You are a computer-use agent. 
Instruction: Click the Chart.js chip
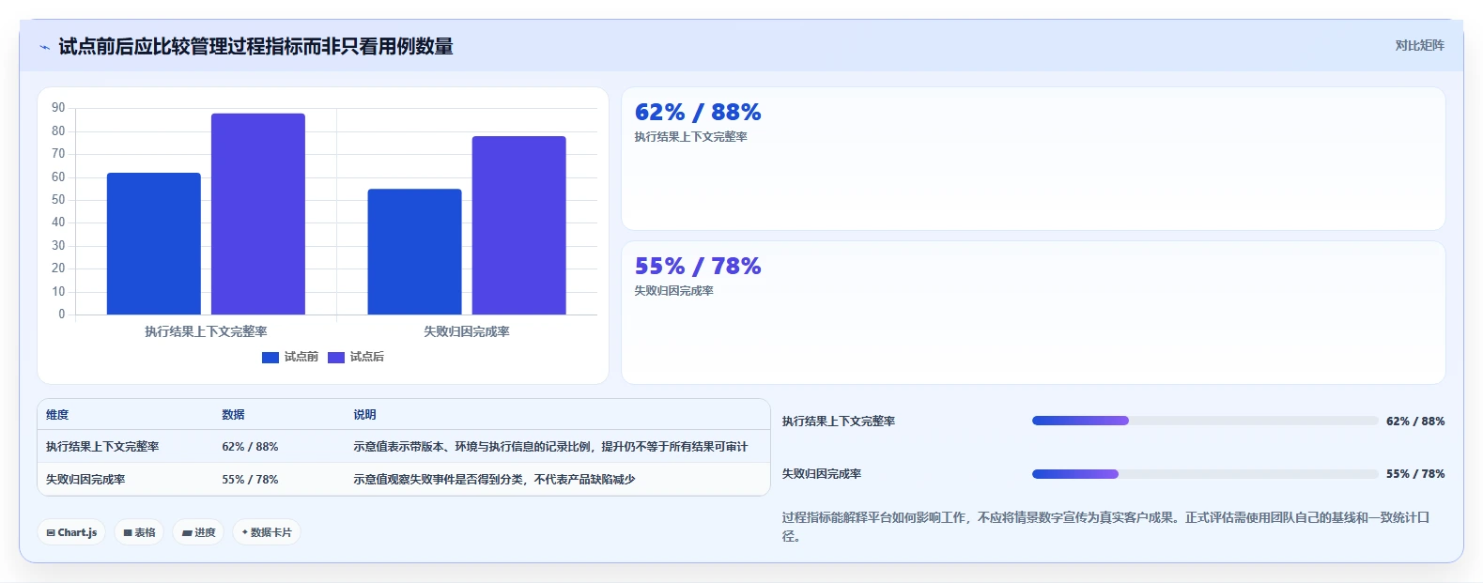pyautogui.click(x=71, y=532)
